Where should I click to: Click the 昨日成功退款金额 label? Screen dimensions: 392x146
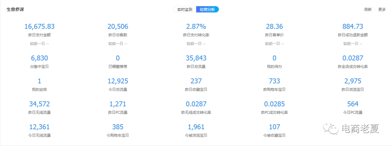point(353,35)
